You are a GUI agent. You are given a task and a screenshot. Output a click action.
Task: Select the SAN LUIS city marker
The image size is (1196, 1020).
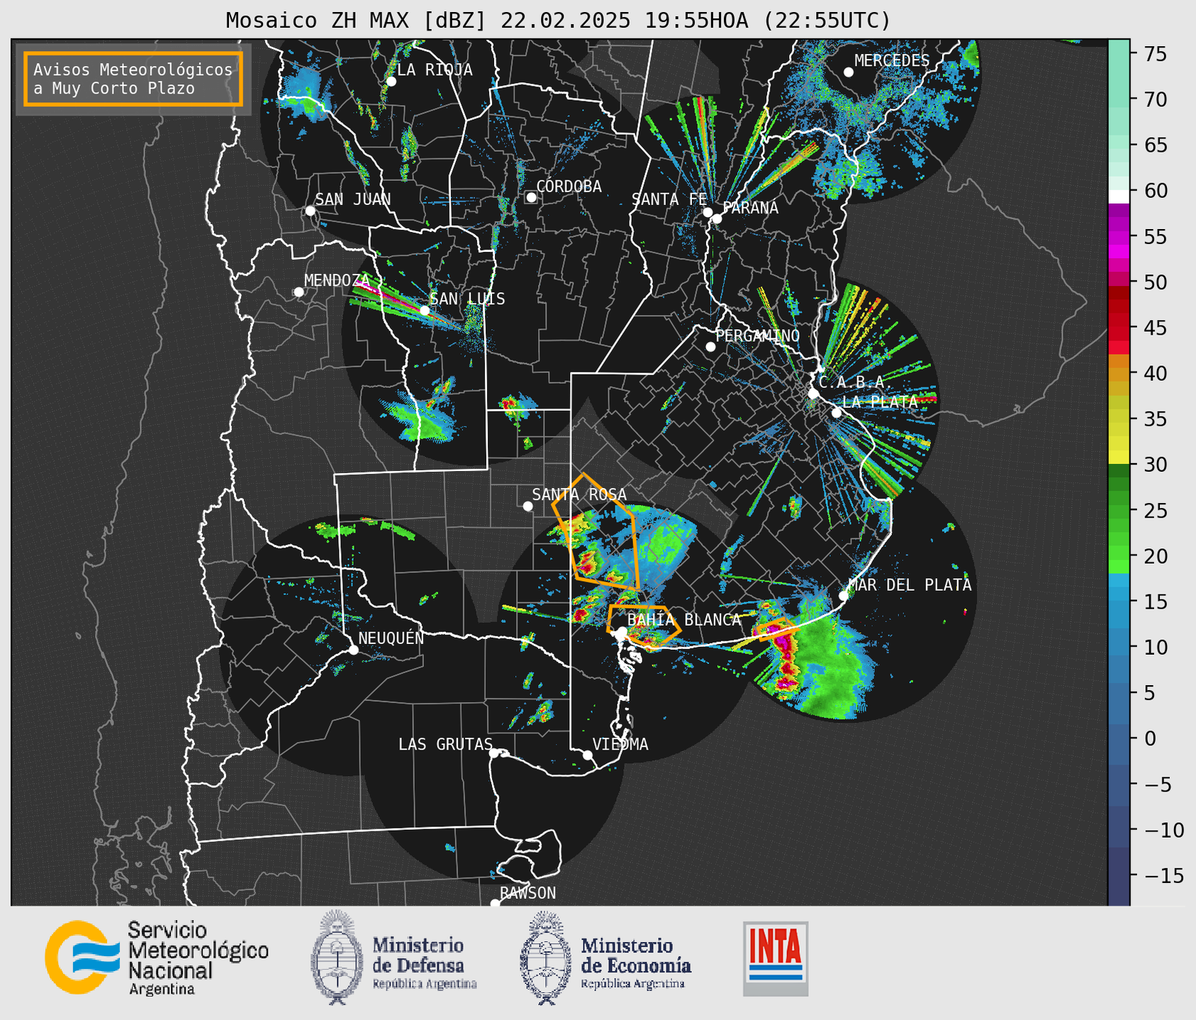click(x=425, y=311)
